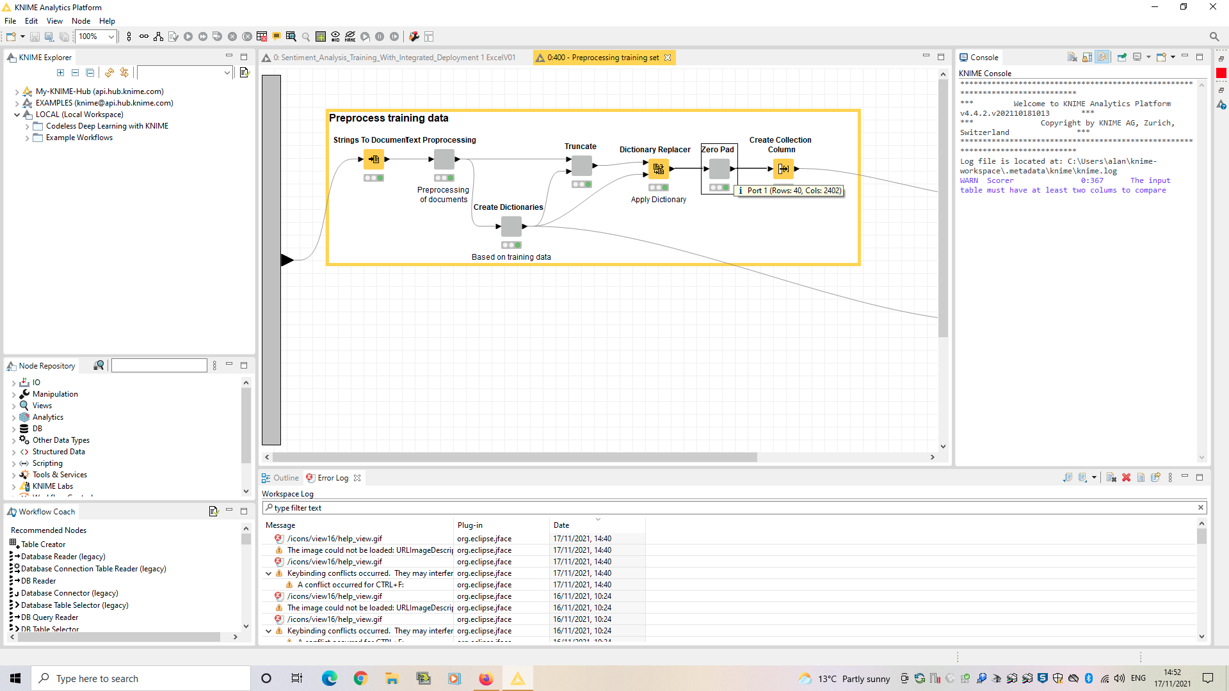Viewport: 1229px width, 691px height.
Task: Open the Display Selected Console dropdown arrow
Action: (1148, 57)
